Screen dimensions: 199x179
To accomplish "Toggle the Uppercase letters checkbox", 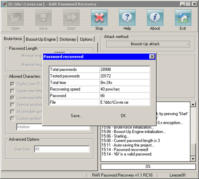I will (x=12, y=91).
